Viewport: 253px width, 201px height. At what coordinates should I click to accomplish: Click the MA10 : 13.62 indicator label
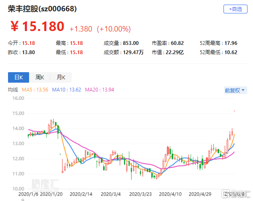point(67,89)
